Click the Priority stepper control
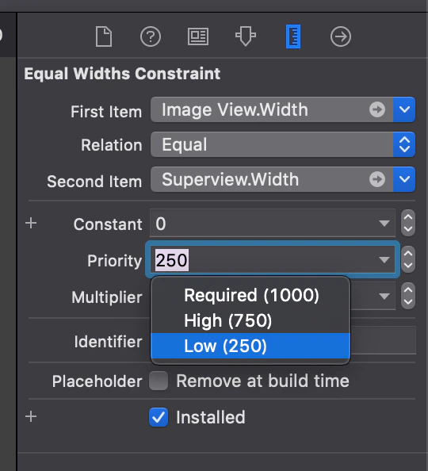 [x=408, y=259]
